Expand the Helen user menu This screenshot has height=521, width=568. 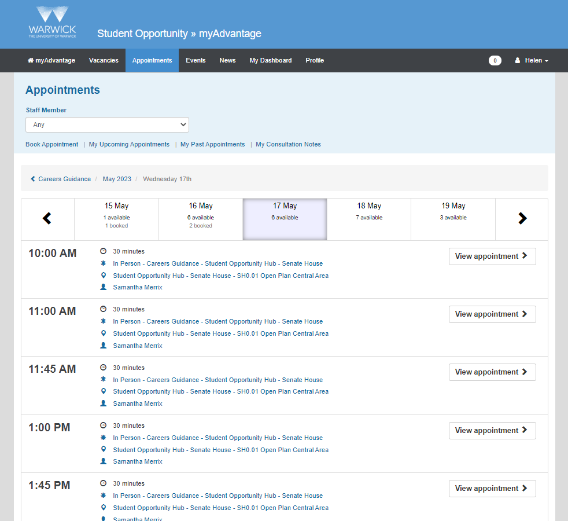click(x=531, y=61)
